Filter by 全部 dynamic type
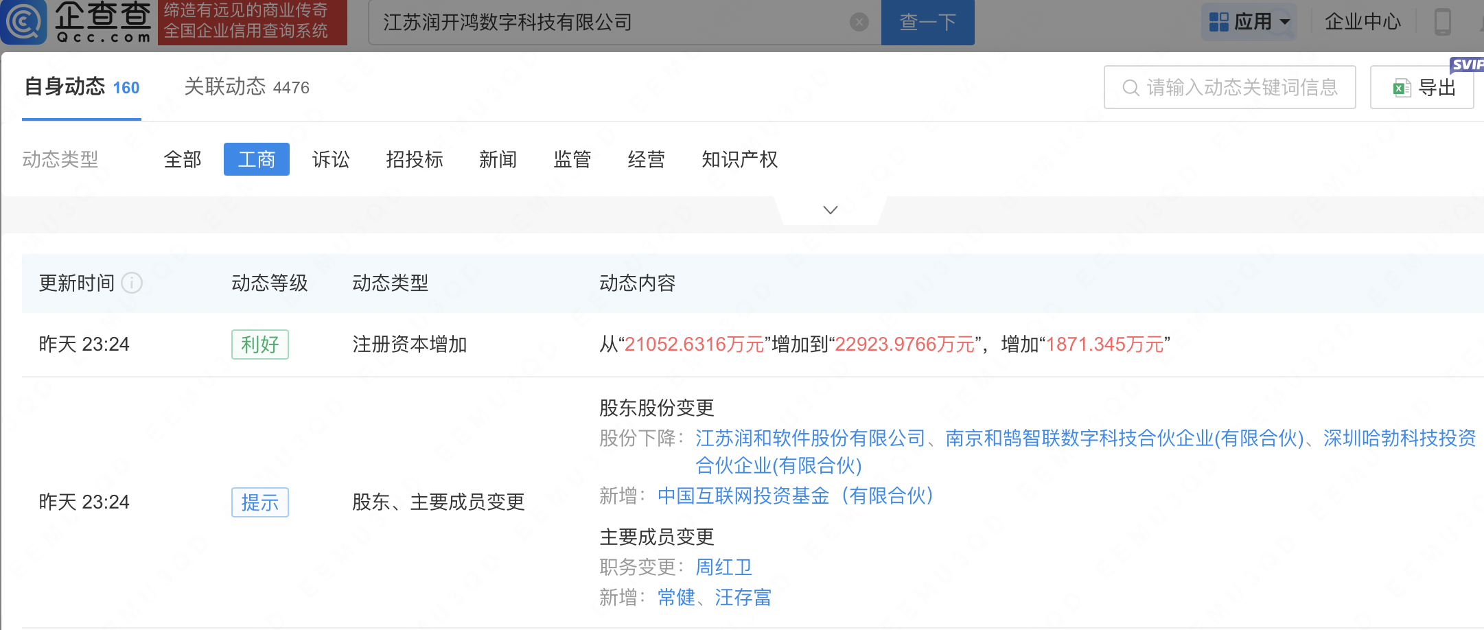The width and height of the screenshot is (1484, 630). click(x=183, y=160)
